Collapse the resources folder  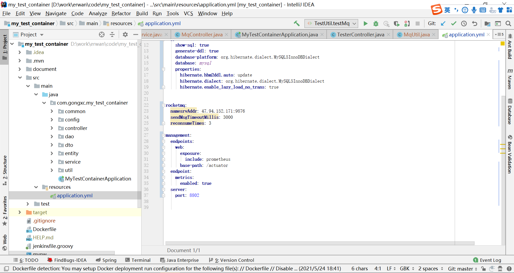tap(36, 187)
